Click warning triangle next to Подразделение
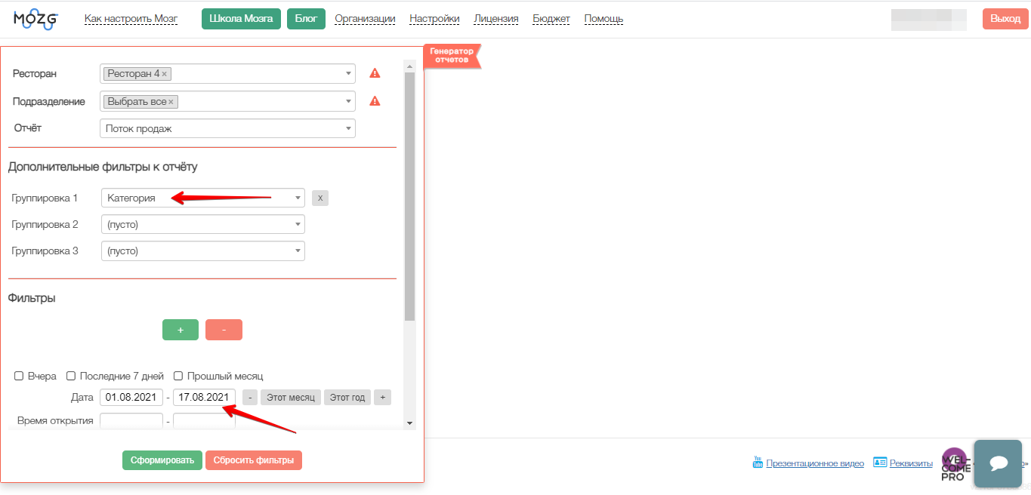 point(375,101)
